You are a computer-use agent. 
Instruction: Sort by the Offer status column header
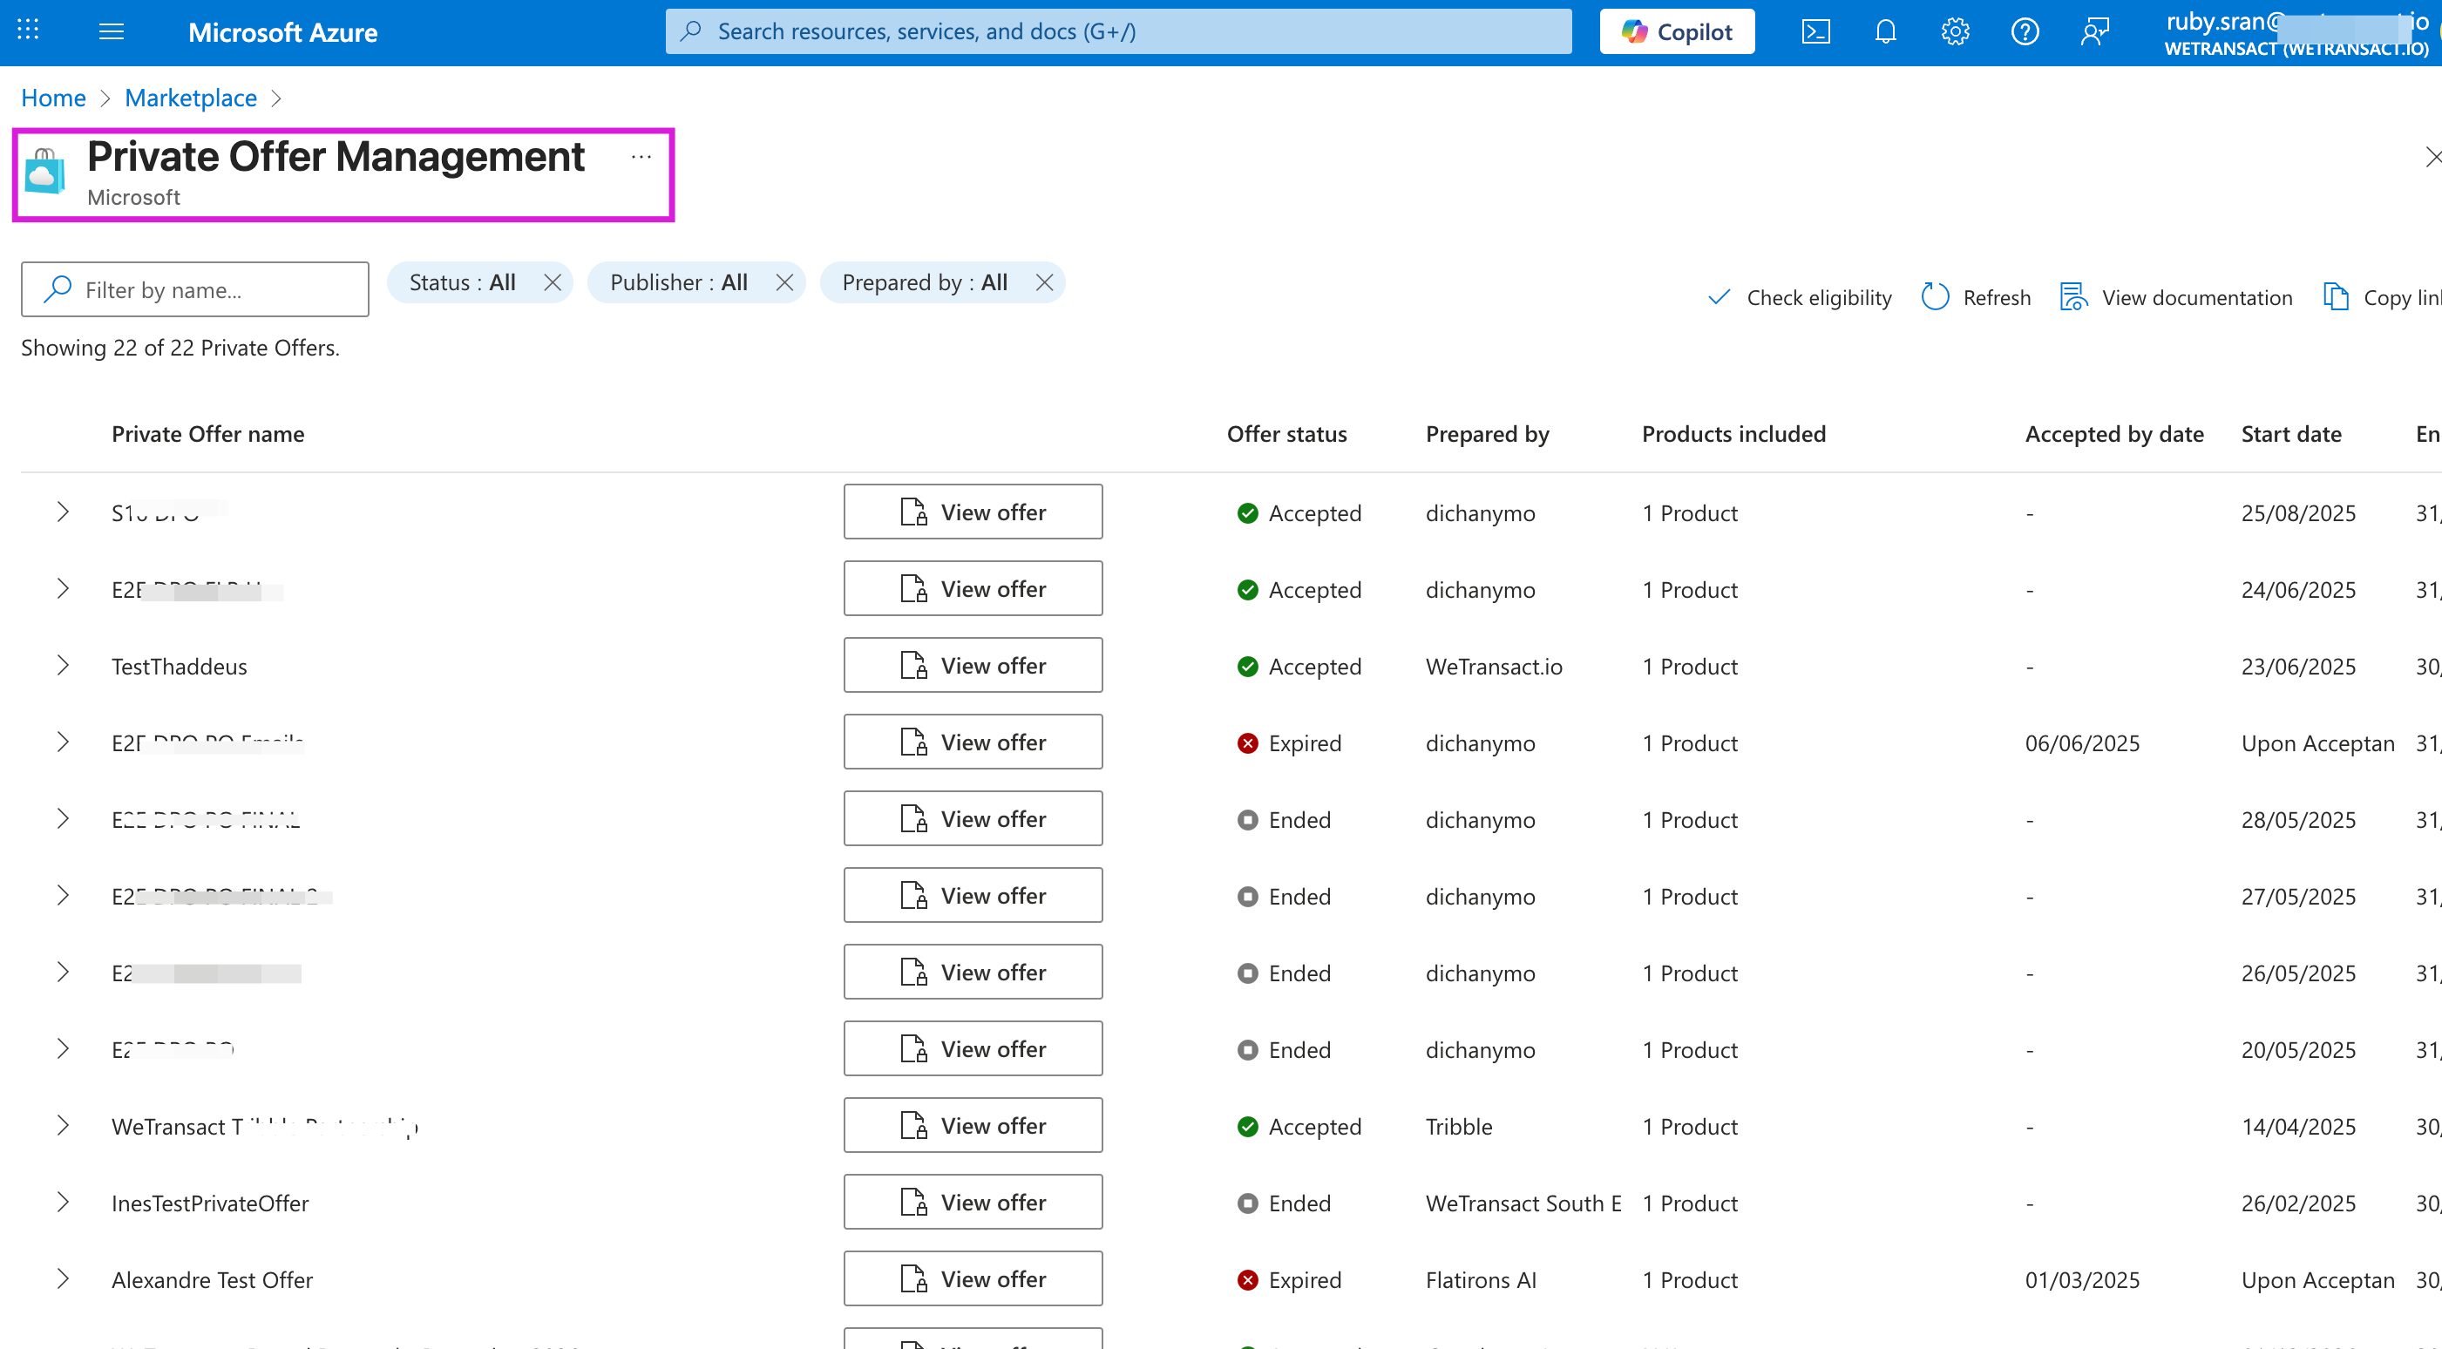tap(1286, 434)
